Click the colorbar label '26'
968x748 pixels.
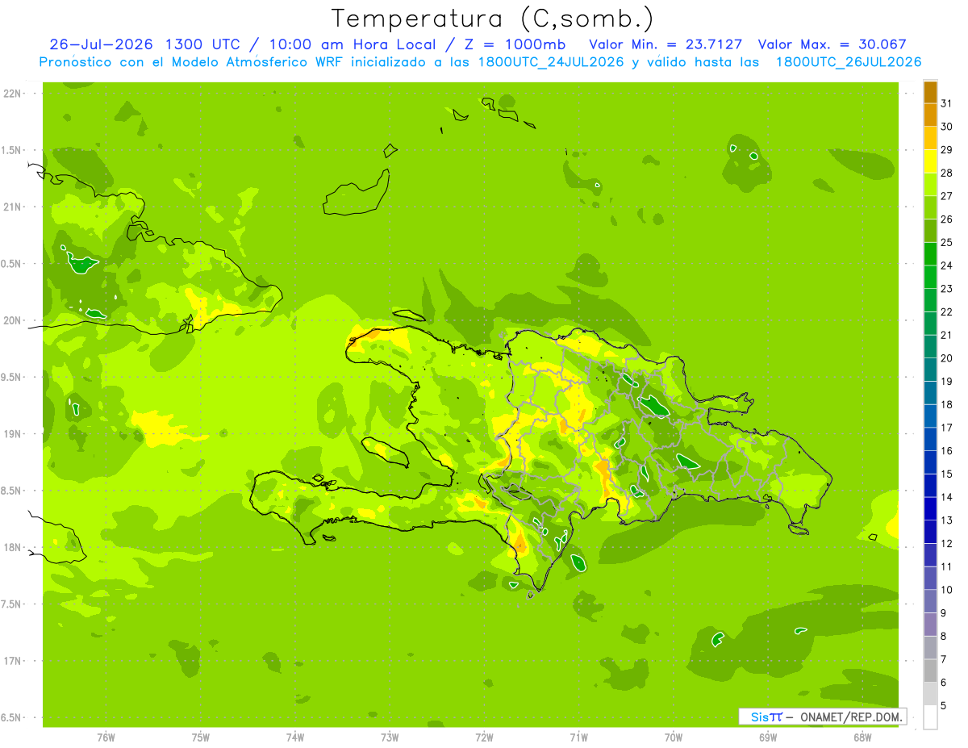click(946, 219)
